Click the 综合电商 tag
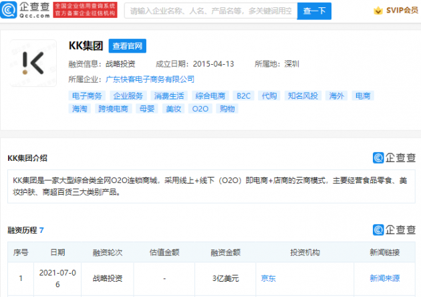The height and width of the screenshot is (297, 421). (210, 96)
